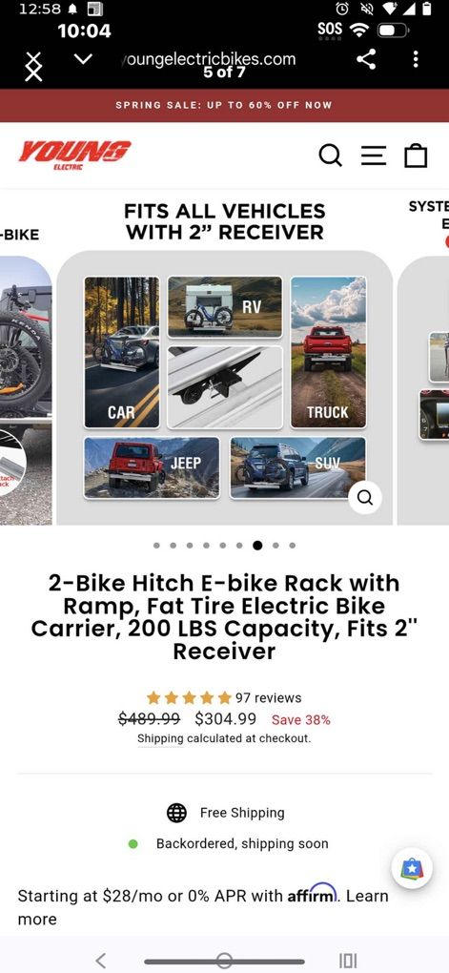The image size is (449, 973).
Task: Open the three-dot browser overflow menu
Action: 416,59
